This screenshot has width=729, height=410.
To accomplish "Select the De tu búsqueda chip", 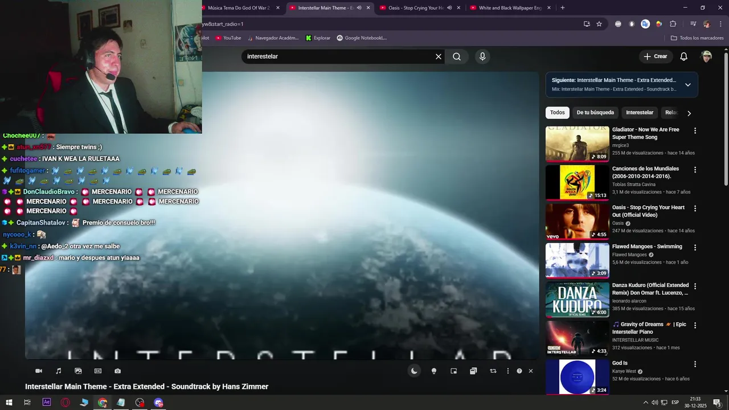I will (595, 113).
